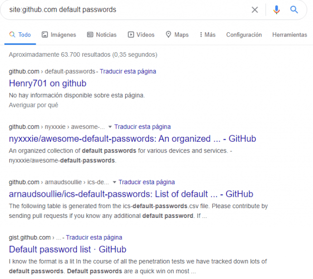This screenshot has width=313, height=279.
Task: Translate the gist.github.com result page
Action: pyautogui.click(x=94, y=237)
